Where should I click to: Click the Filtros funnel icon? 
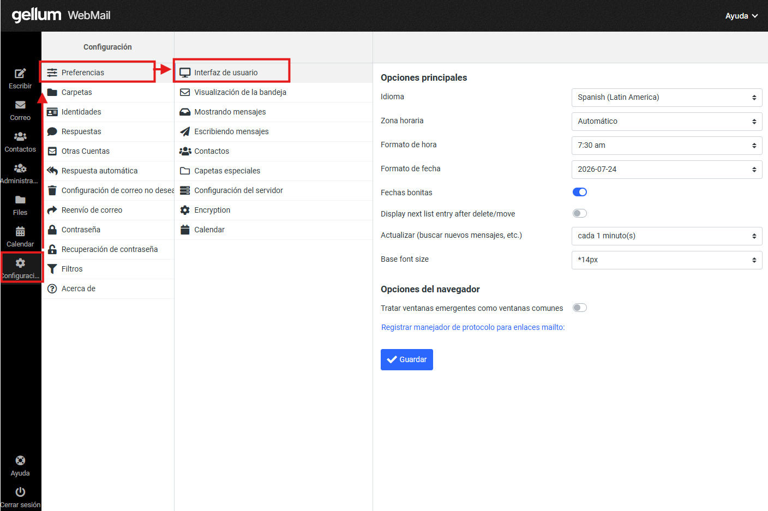(52, 269)
